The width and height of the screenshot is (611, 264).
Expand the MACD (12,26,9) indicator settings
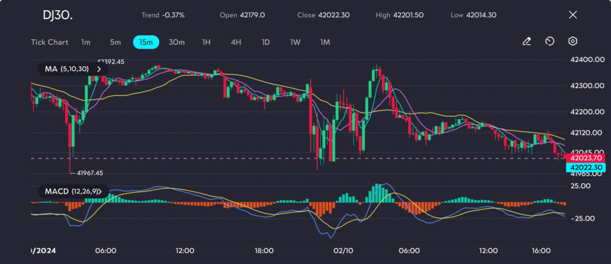73,191
